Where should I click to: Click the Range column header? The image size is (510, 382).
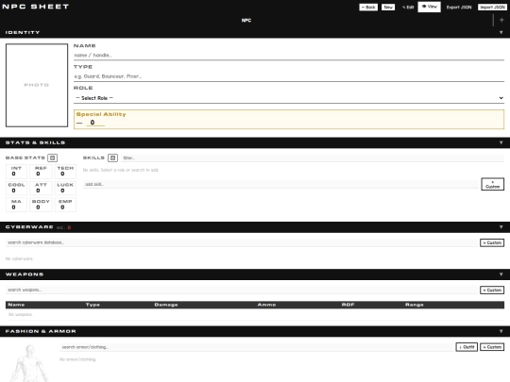click(415, 305)
